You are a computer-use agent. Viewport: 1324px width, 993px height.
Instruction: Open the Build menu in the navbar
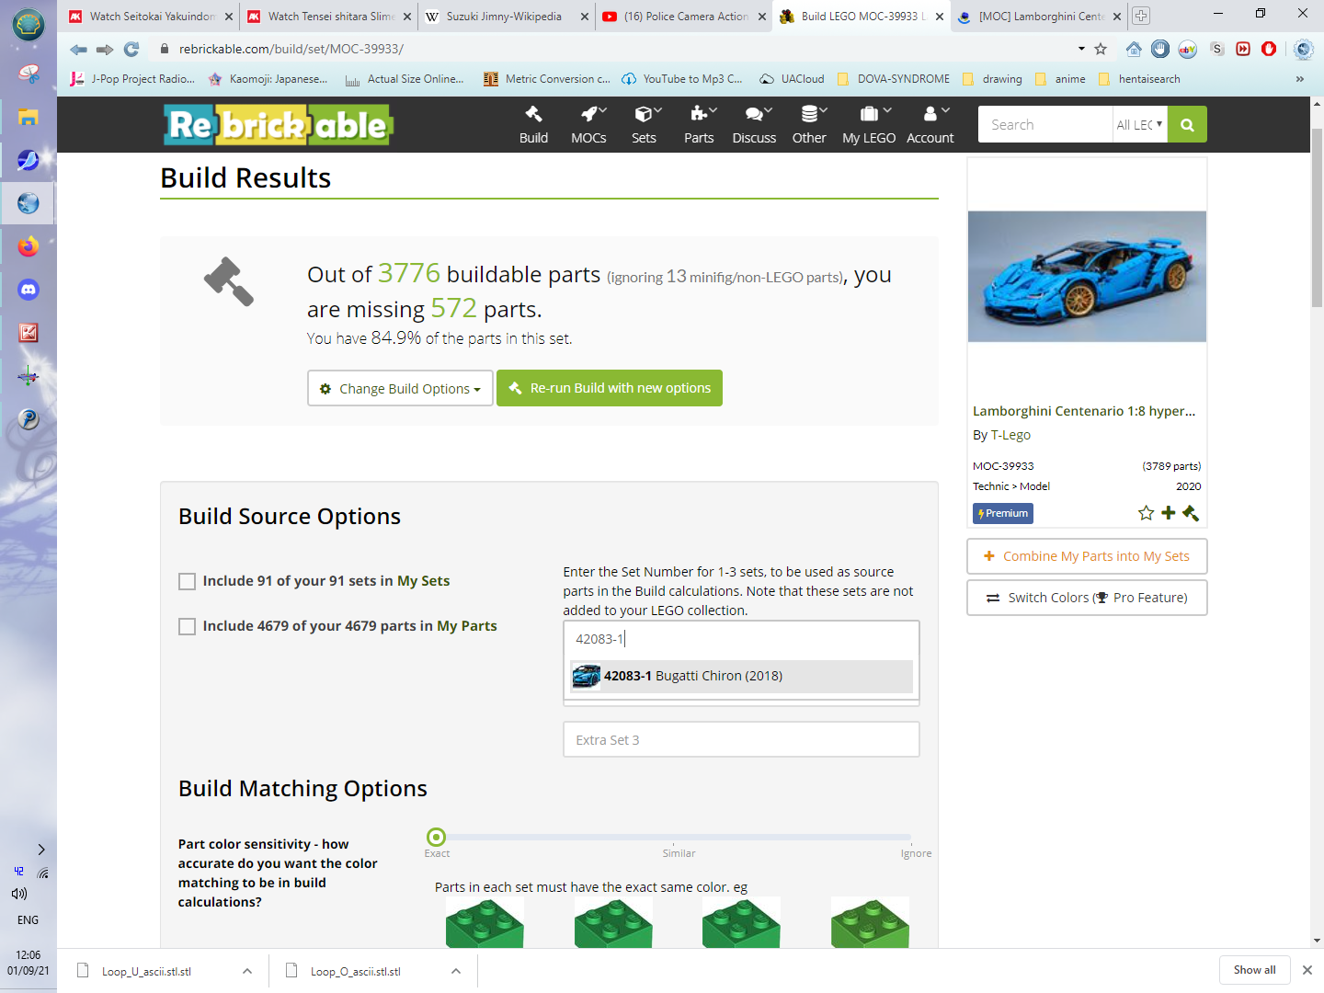pos(533,125)
